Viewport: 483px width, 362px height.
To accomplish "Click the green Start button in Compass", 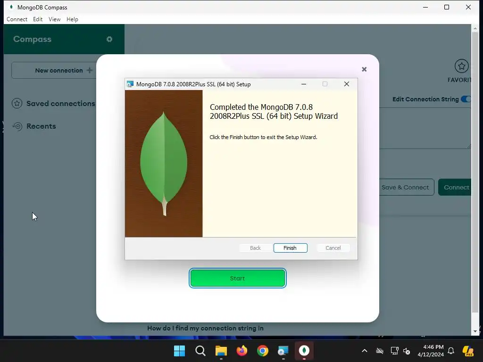I will [x=238, y=278].
